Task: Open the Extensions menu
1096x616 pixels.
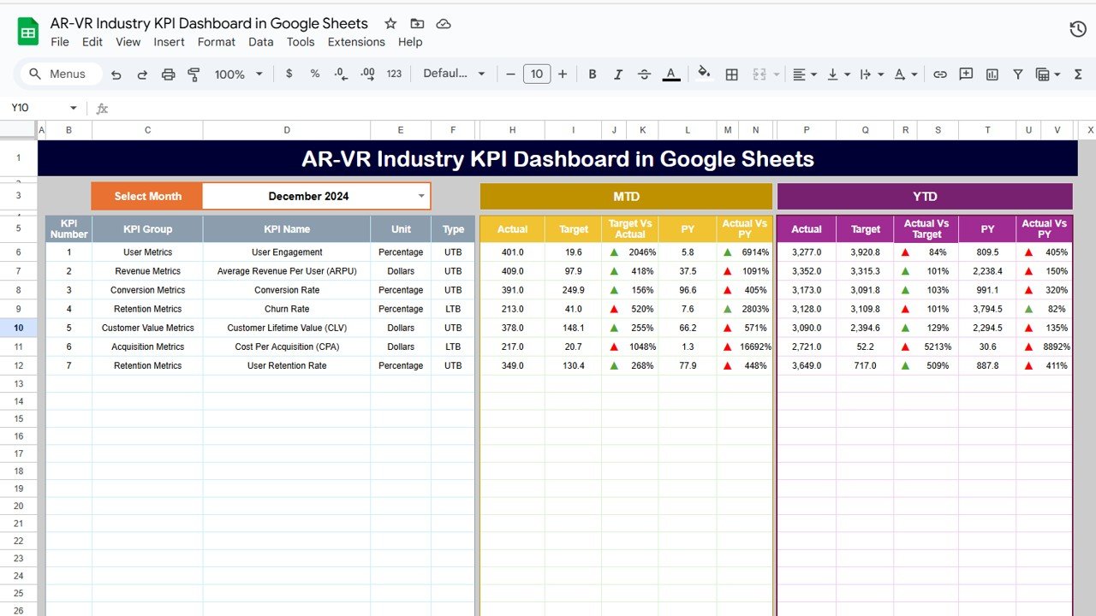Action: pyautogui.click(x=356, y=42)
